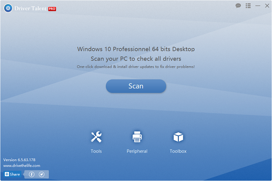The height and width of the screenshot is (181, 272).
Task: Click the red PRO badge
Action: (52, 9)
